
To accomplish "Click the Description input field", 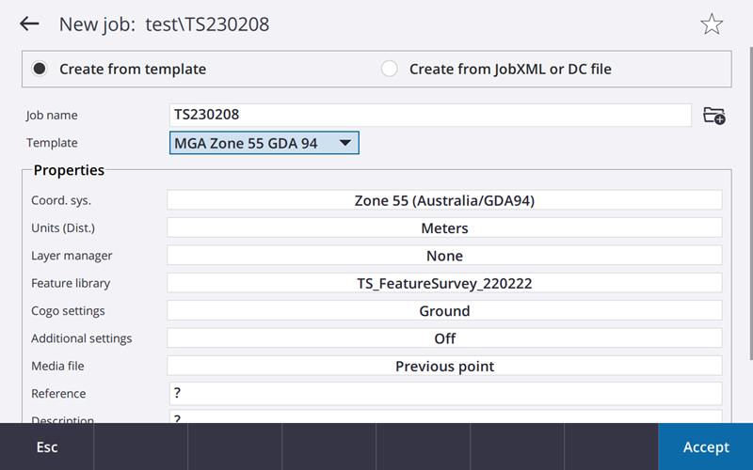I will tap(444, 416).
